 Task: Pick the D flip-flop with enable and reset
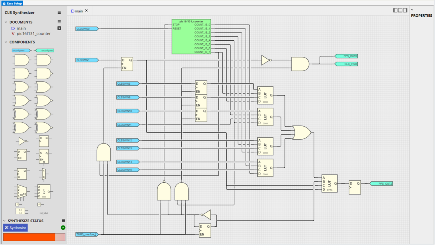(44, 156)
